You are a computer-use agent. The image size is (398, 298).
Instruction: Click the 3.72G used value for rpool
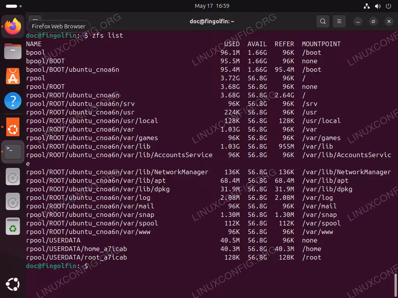(230, 78)
